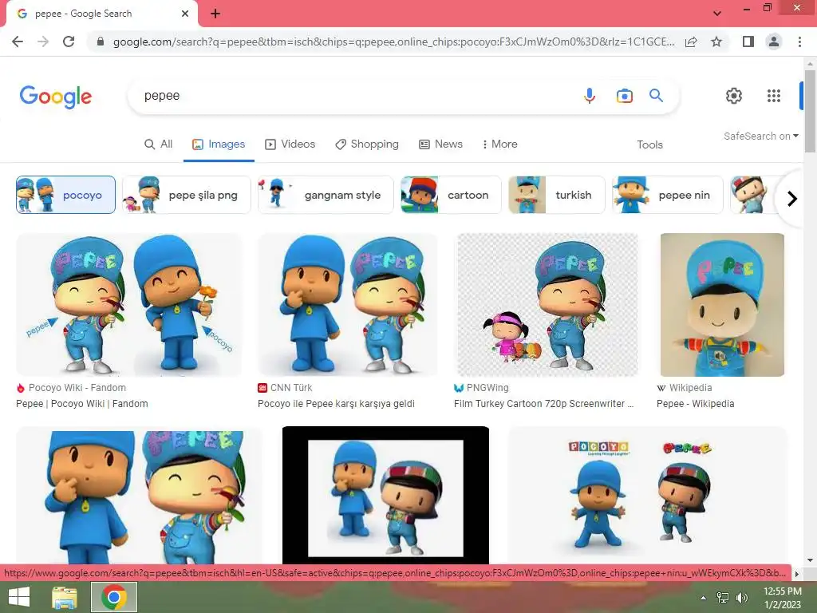Open the Google apps grid
The height and width of the screenshot is (613, 817).
pyautogui.click(x=774, y=96)
